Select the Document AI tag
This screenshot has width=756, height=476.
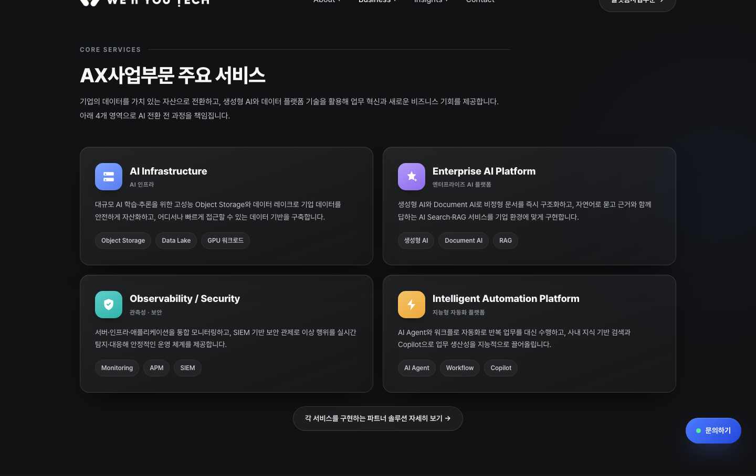point(464,241)
